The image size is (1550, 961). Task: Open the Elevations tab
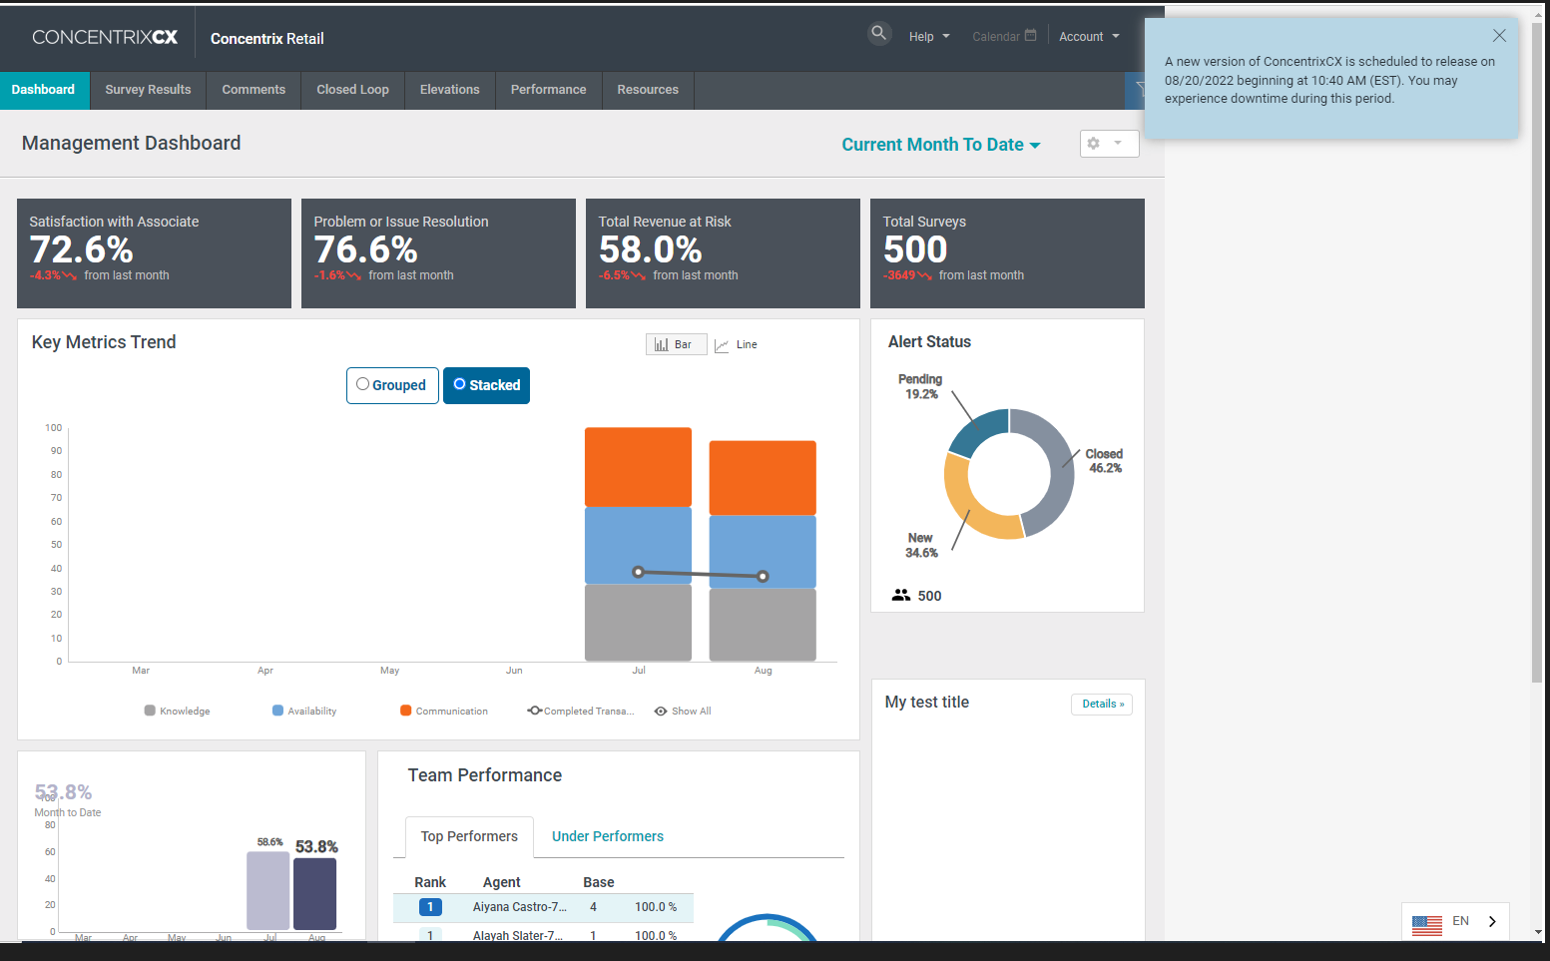[449, 90]
